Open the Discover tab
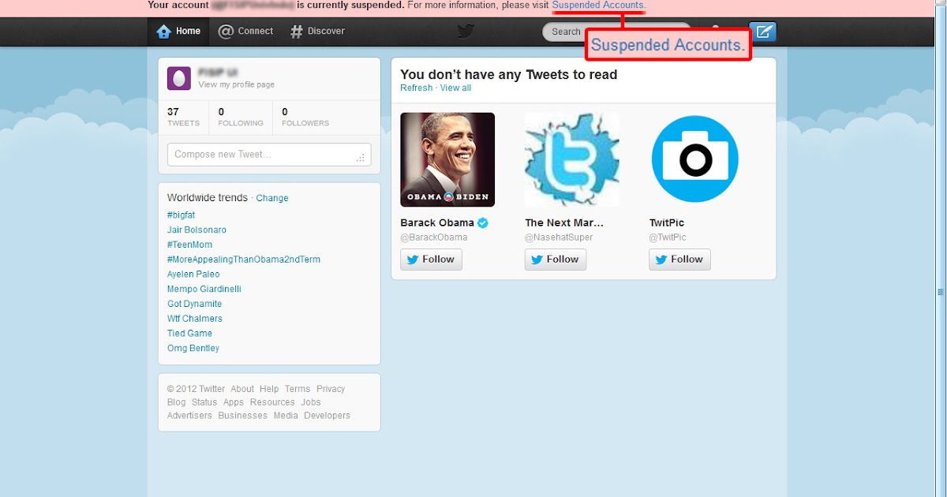Viewport: 947px width, 497px height. (x=317, y=32)
